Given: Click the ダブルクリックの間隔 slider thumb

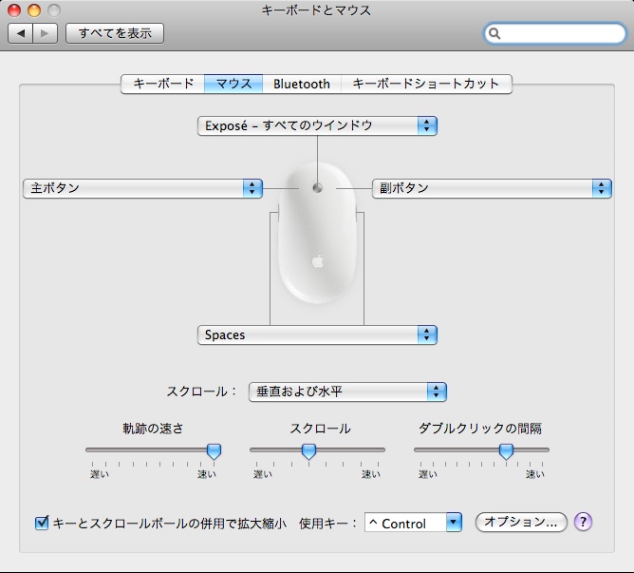Looking at the screenshot, I should click(506, 450).
